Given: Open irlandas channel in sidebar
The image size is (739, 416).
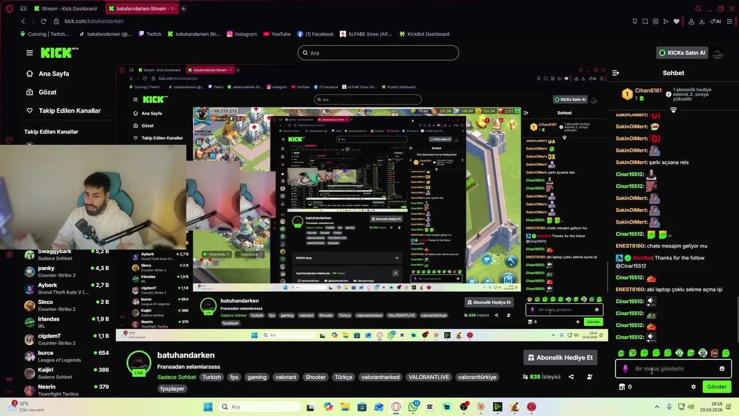Looking at the screenshot, I should click(66, 322).
